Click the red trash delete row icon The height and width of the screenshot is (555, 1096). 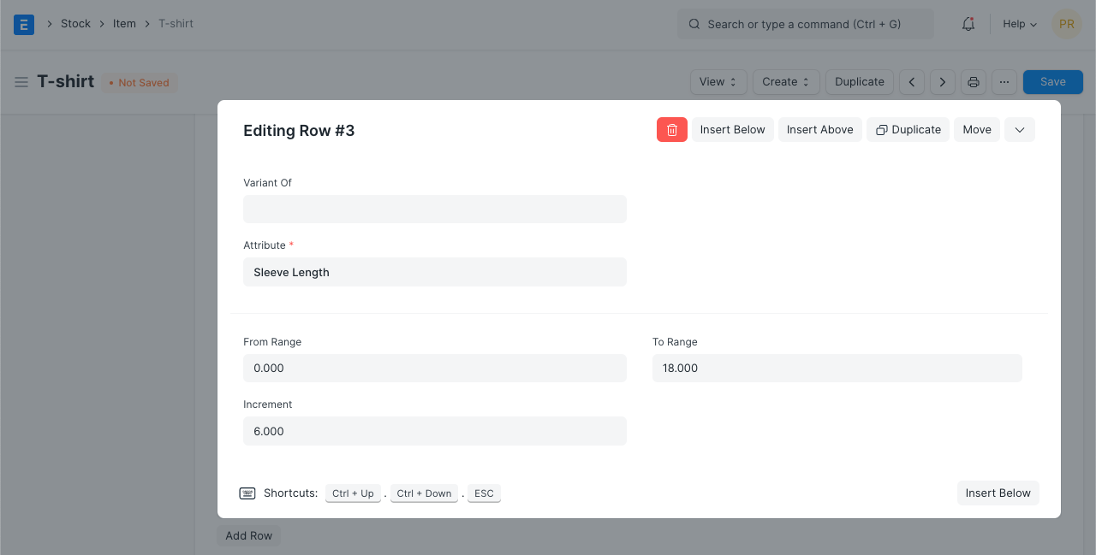click(x=671, y=130)
